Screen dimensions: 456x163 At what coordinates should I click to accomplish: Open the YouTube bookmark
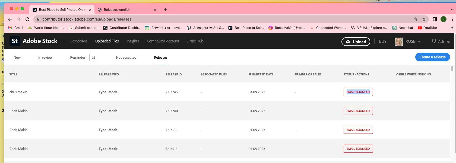click(x=427, y=28)
